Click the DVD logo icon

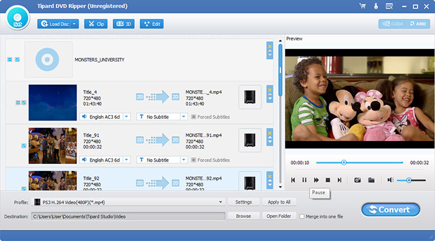(17, 18)
